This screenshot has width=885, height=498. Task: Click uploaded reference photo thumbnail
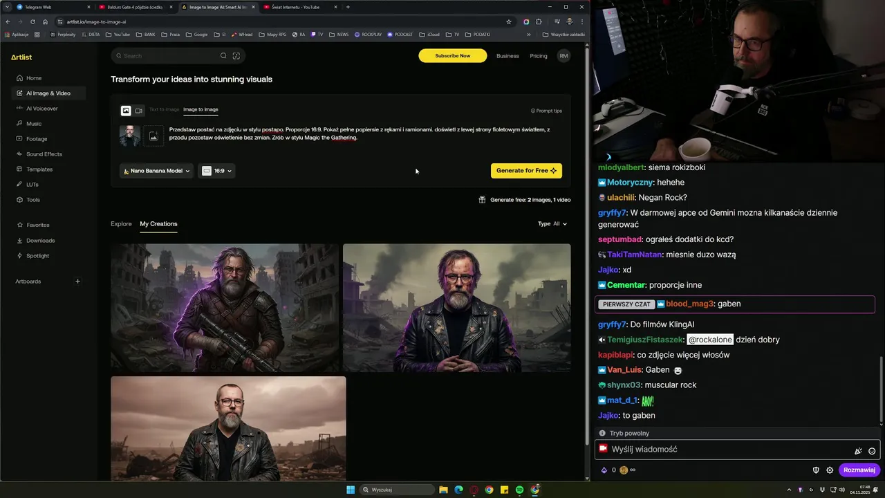click(x=130, y=136)
